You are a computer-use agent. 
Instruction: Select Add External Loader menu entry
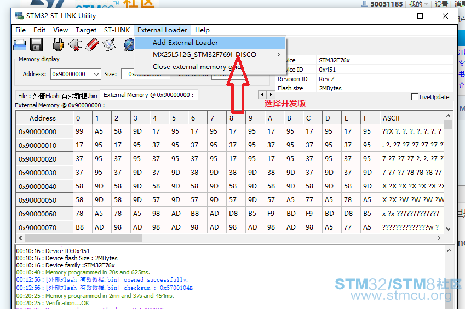[x=210, y=43]
